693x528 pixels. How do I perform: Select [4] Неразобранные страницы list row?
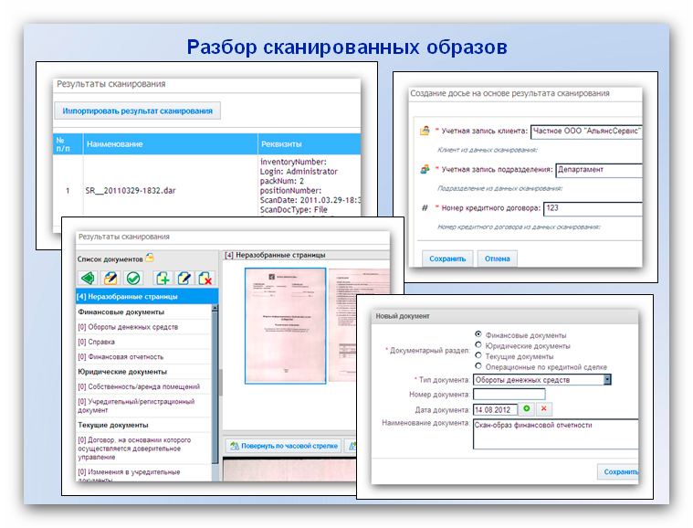point(147,296)
